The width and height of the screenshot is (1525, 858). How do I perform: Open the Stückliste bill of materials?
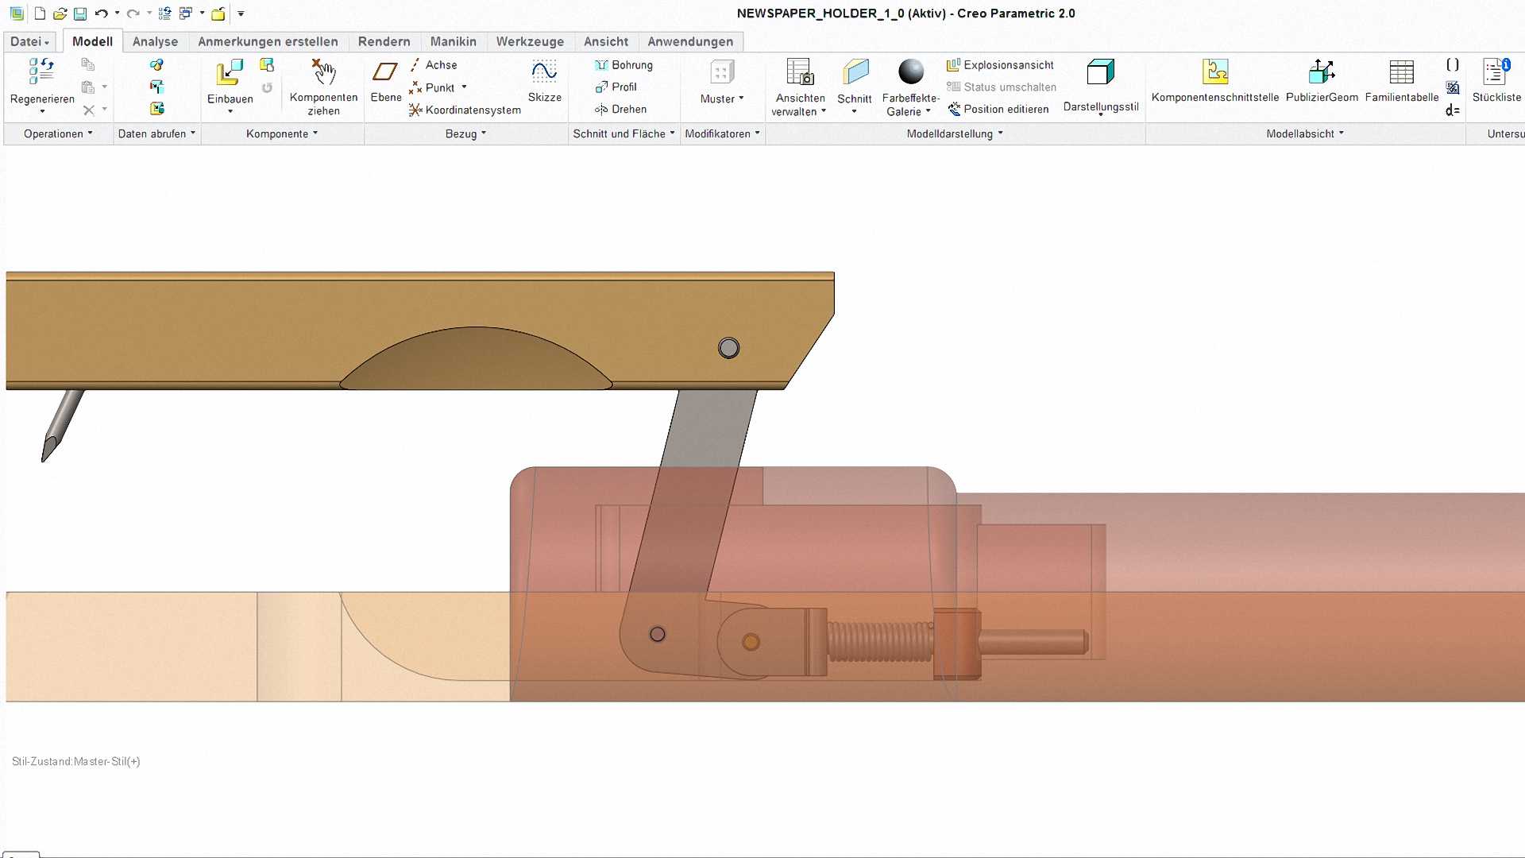click(1496, 71)
